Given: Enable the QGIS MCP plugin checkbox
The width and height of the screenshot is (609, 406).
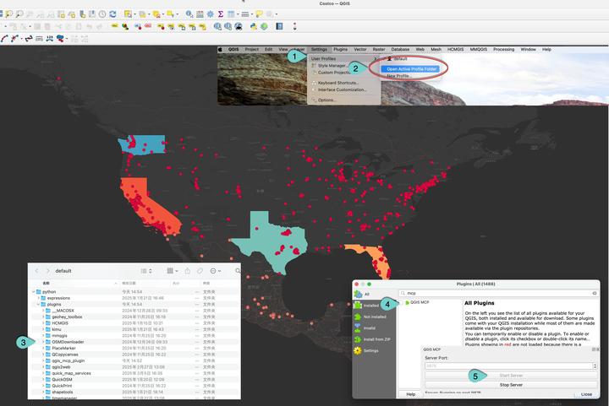Looking at the screenshot, I should [401, 302].
